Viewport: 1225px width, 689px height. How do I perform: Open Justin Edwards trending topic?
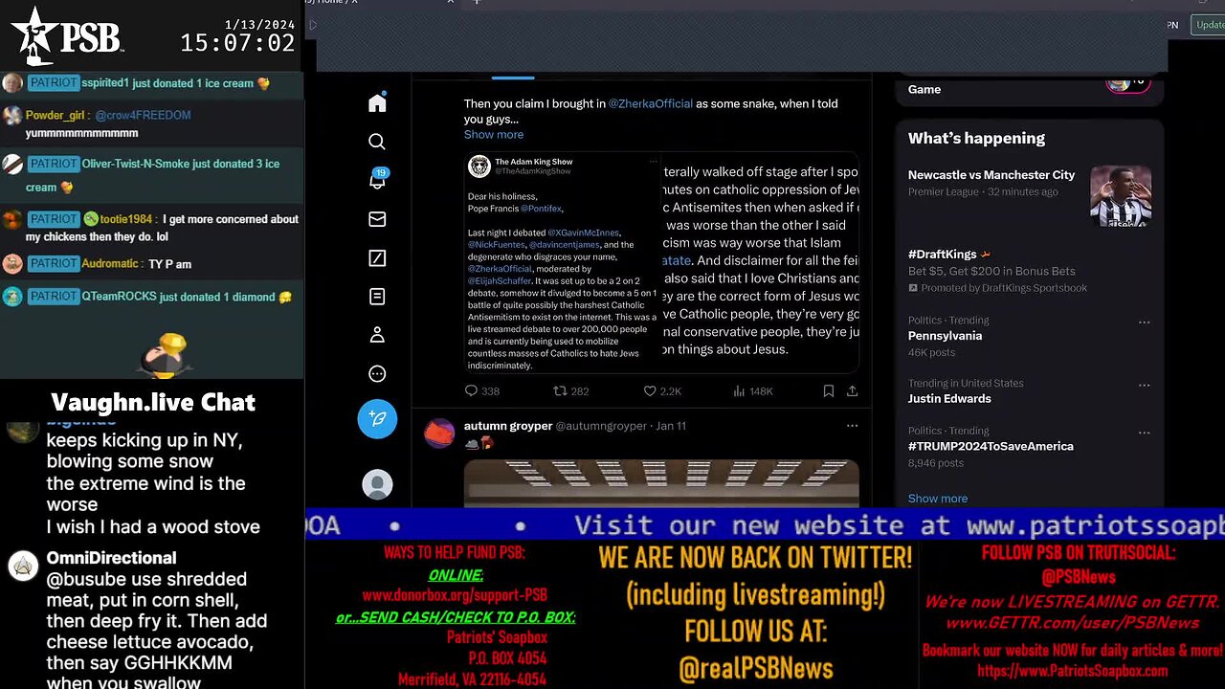(949, 399)
